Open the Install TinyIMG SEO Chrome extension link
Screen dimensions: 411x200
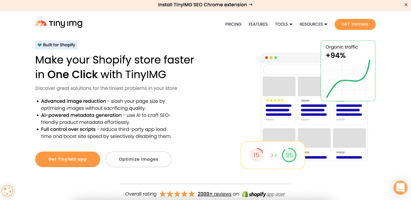coord(205,5)
